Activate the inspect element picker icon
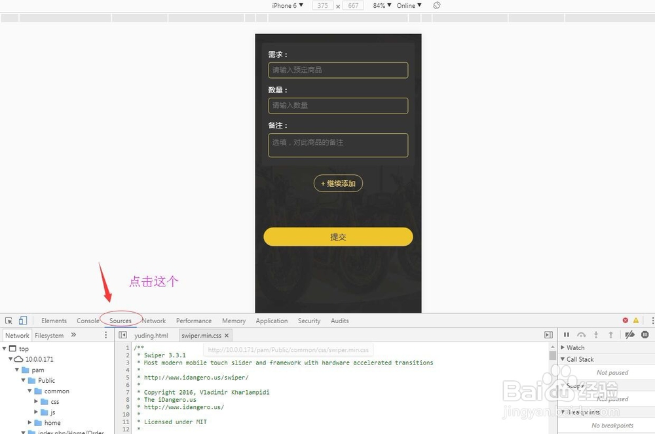This screenshot has width=655, height=434. 9,321
